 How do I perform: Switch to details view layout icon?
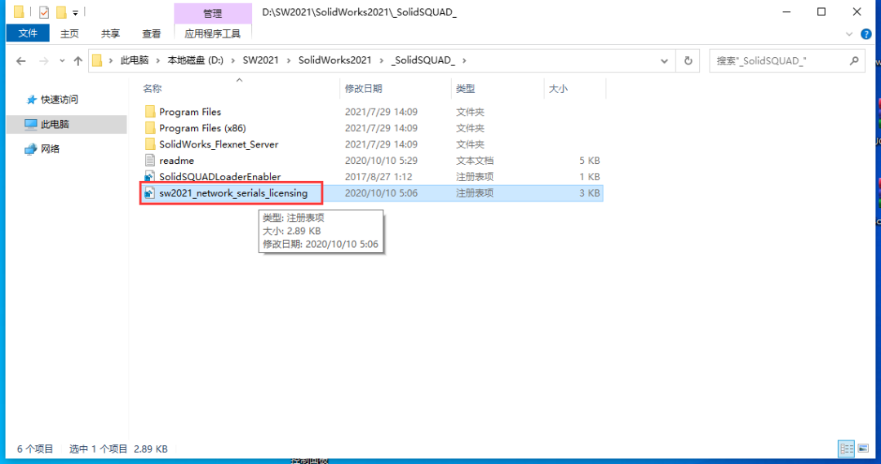[846, 449]
